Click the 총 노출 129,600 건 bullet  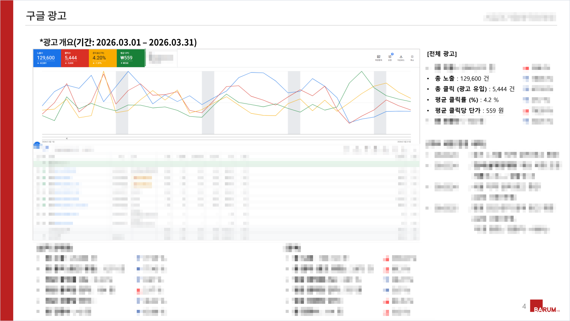462,79
